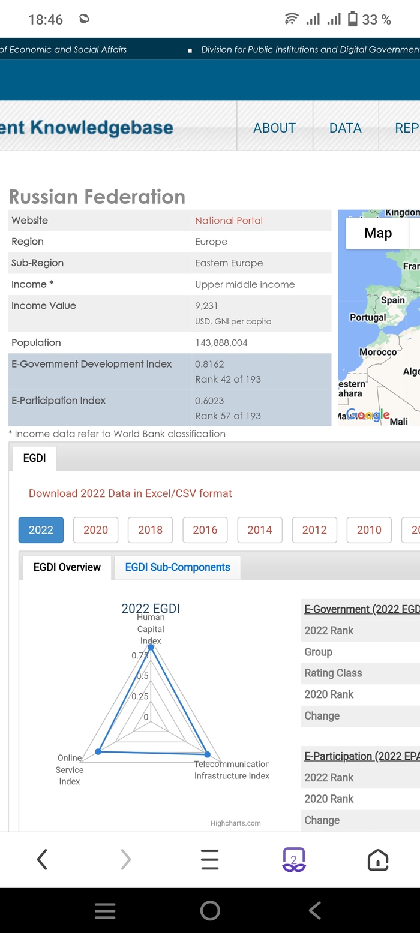
Task: Click the 'Group' row label
Action: point(318,652)
